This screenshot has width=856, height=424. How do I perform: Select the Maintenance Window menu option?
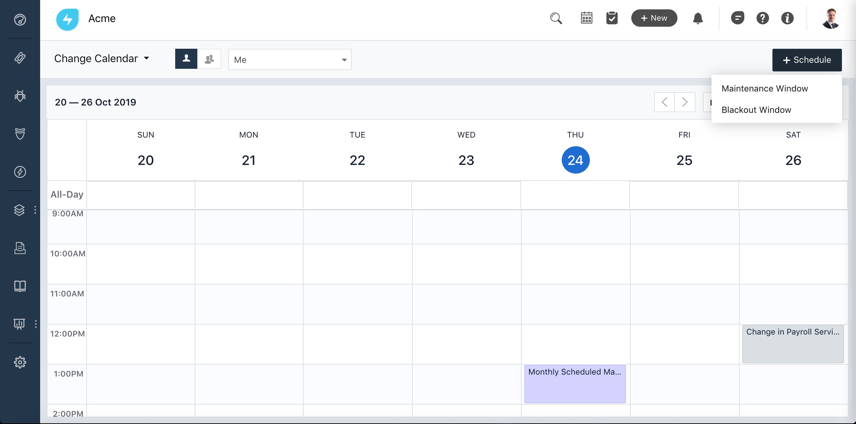[765, 88]
